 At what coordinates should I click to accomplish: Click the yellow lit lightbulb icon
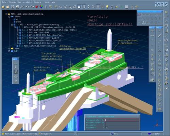click(x=107, y=7)
